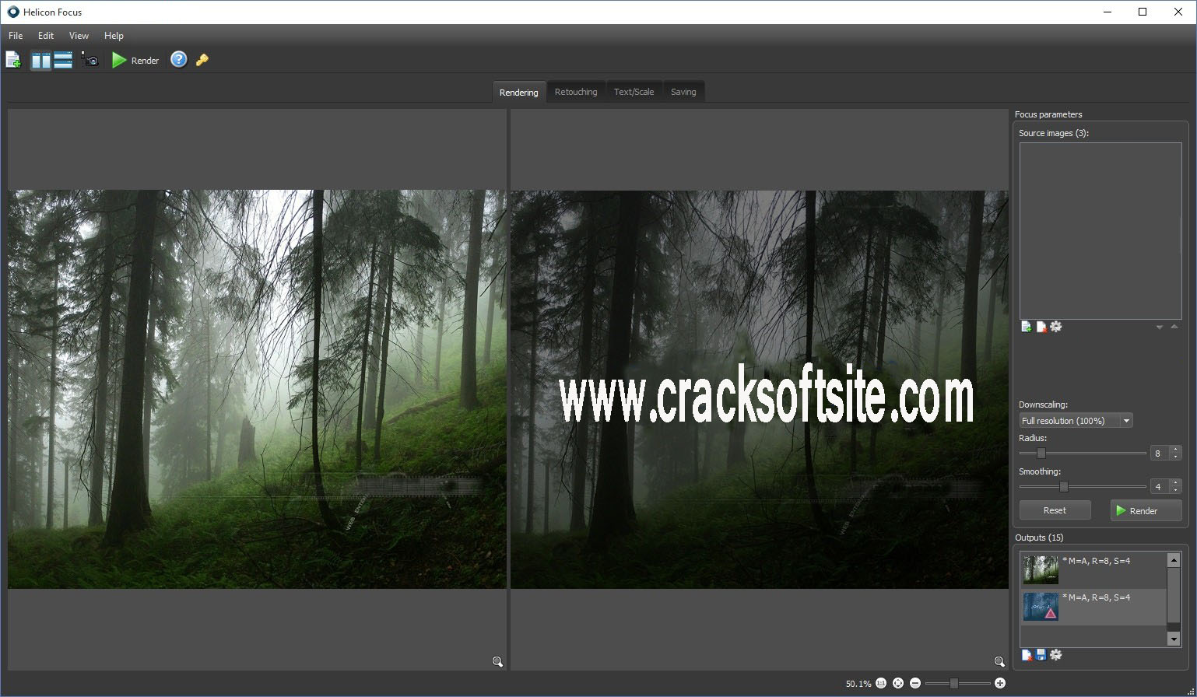Open the camera remote capture tool
This screenshot has width=1197, height=697.
(x=90, y=60)
